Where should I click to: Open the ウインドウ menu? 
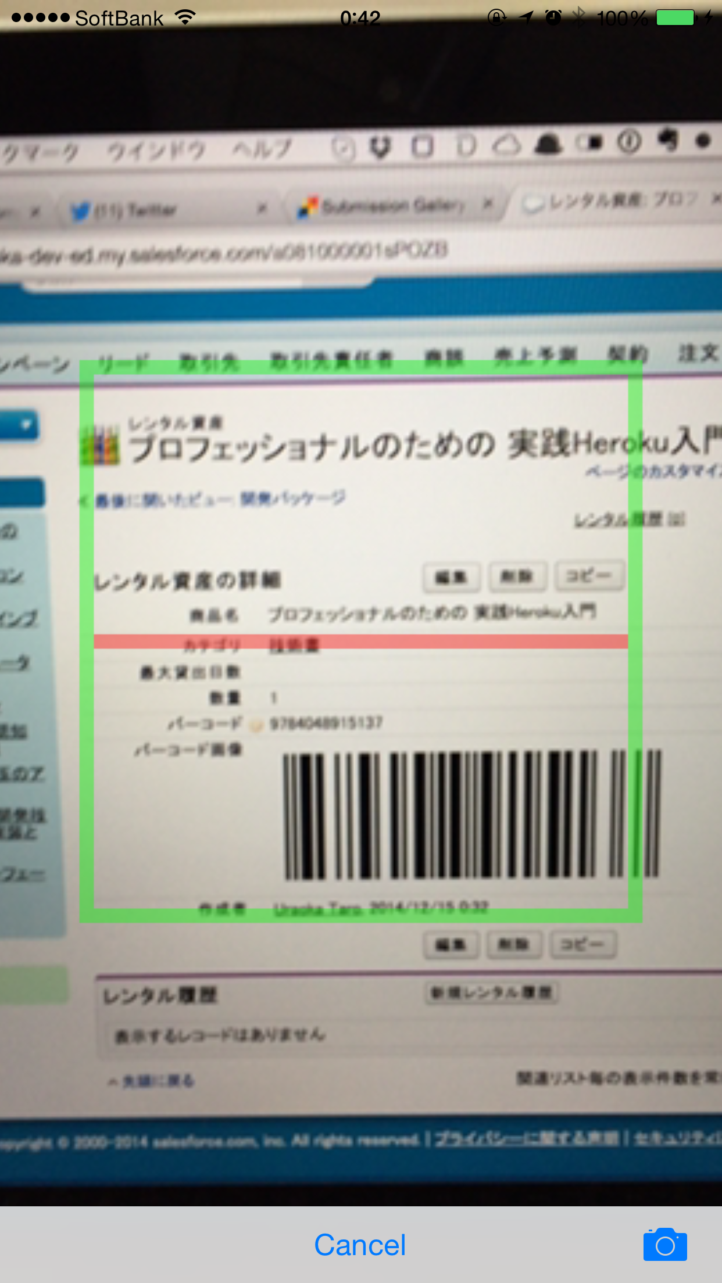pos(156,151)
